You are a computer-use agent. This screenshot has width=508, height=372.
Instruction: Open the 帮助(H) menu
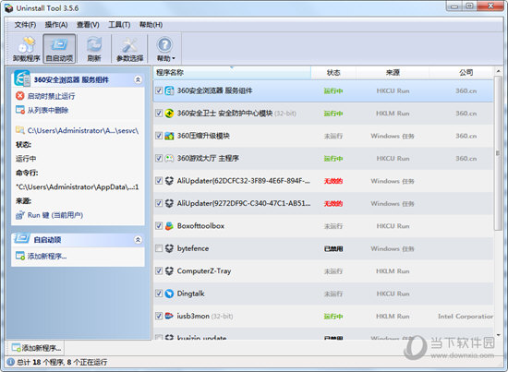point(151,25)
